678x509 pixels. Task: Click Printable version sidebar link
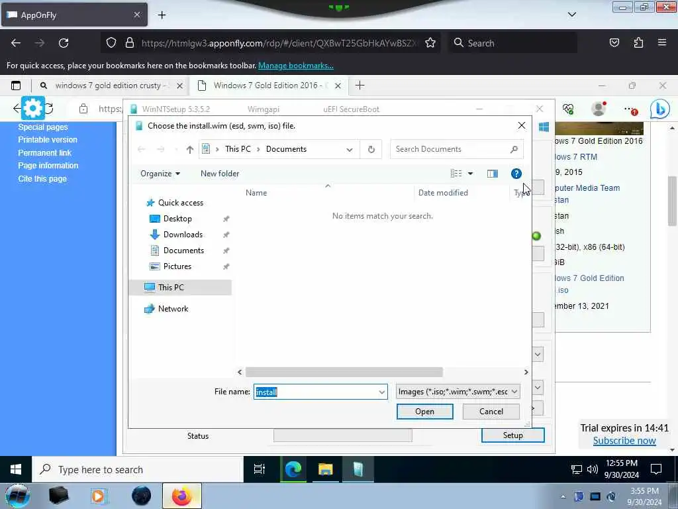pyautogui.click(x=48, y=140)
